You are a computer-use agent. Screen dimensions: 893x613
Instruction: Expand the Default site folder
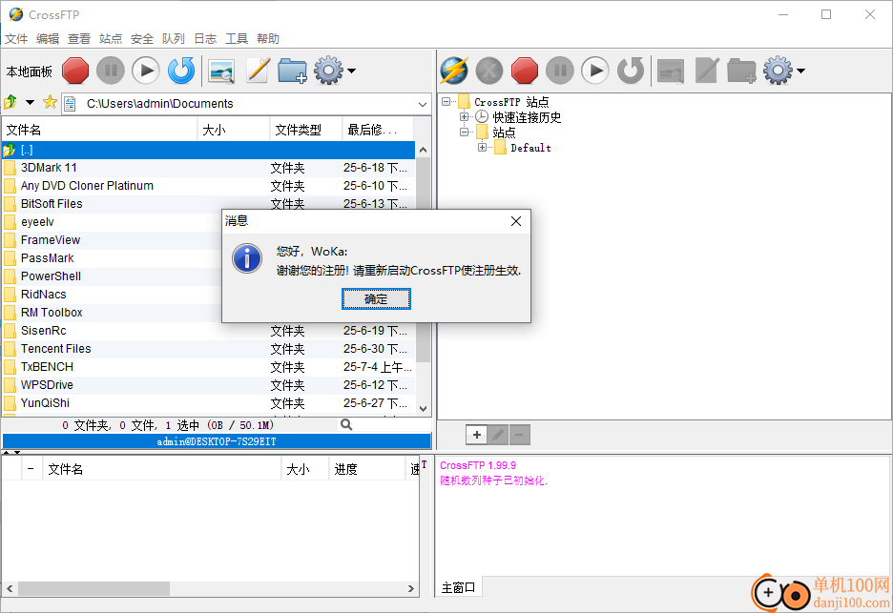tap(483, 148)
